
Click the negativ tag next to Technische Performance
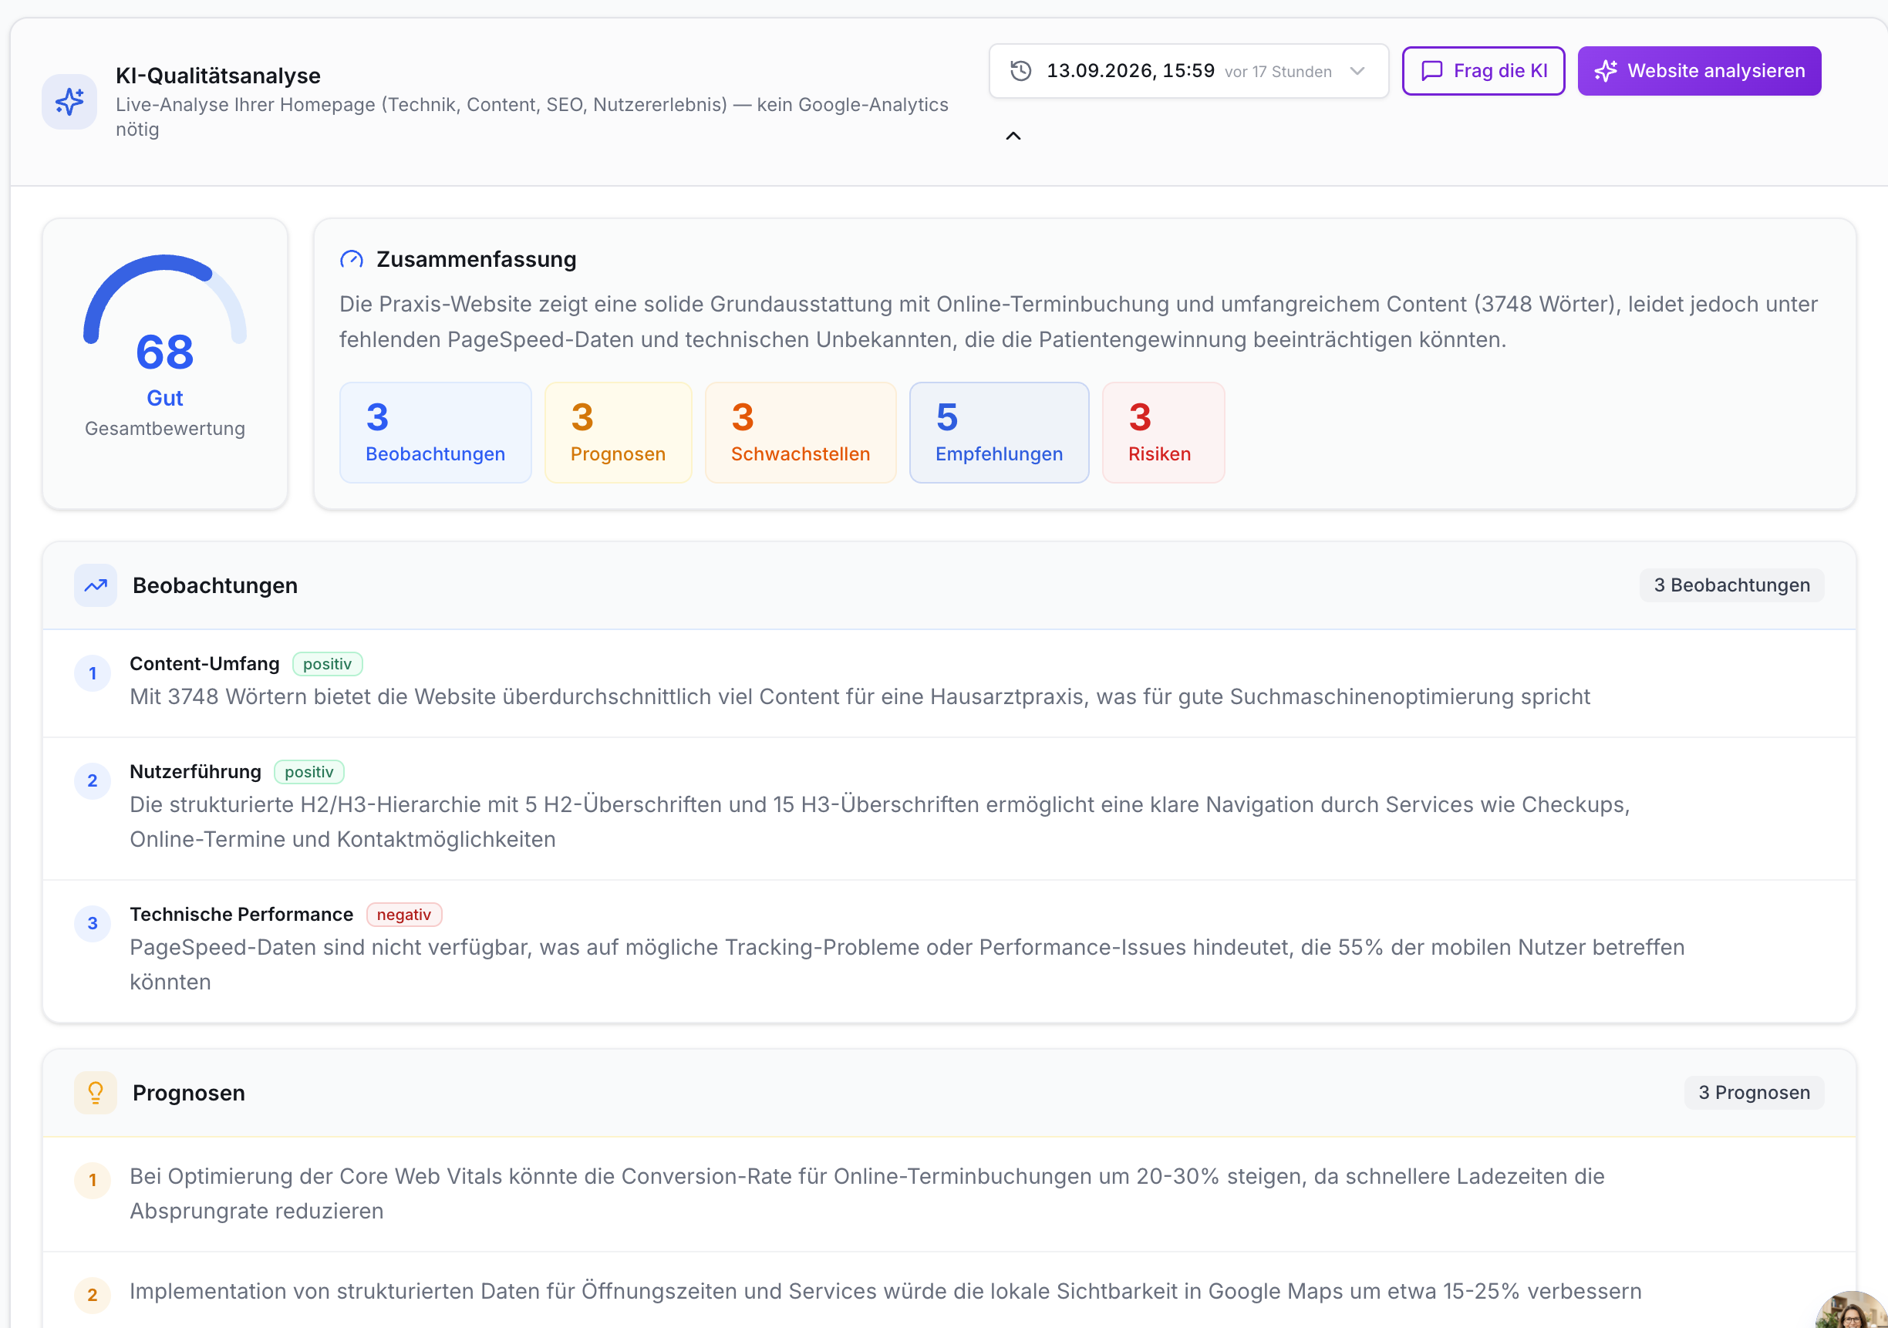pyautogui.click(x=404, y=915)
